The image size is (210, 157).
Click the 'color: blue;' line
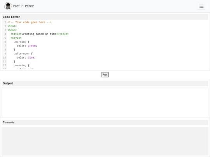26,57
